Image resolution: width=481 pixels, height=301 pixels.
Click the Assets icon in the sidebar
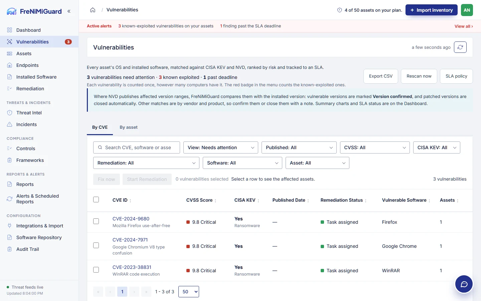tap(10, 54)
